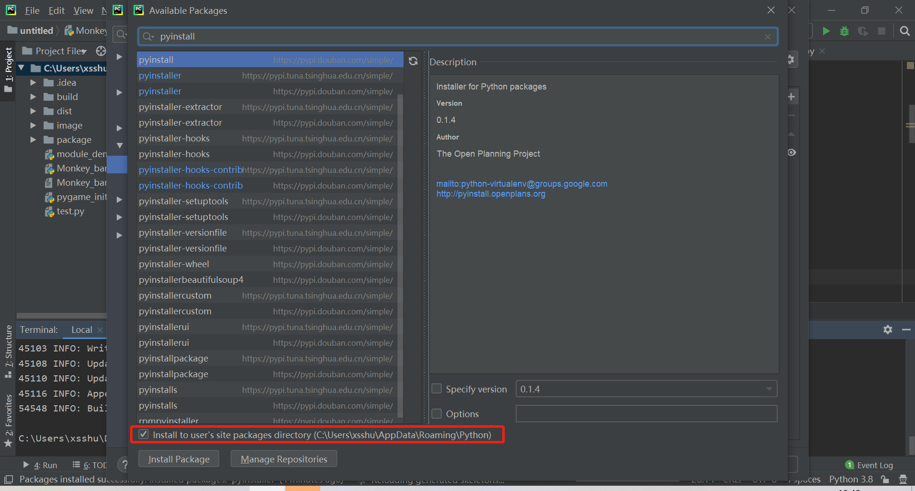Uncheck install to user's site packages directory
The width and height of the screenshot is (915, 491).
[143, 434]
